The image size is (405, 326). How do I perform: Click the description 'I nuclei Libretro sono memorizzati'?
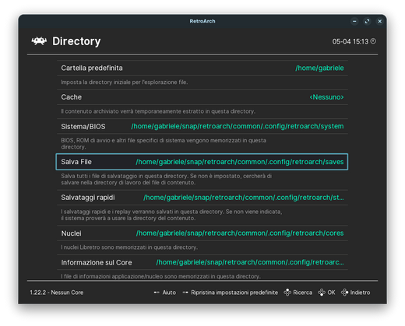click(129, 247)
